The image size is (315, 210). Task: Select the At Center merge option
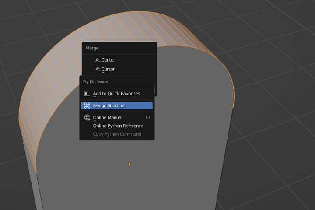119,60
